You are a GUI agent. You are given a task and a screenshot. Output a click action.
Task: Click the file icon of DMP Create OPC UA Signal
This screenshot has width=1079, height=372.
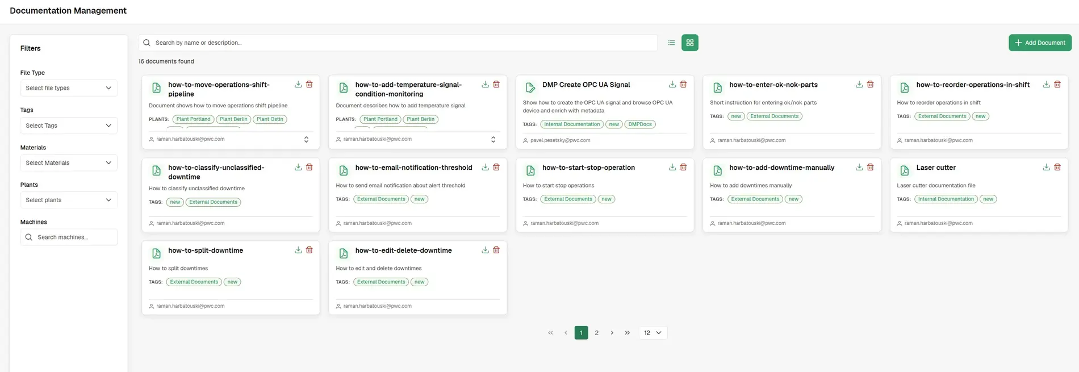coord(530,87)
